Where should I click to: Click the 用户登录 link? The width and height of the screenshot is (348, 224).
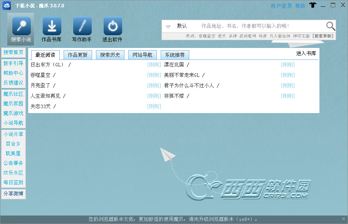click(x=281, y=6)
